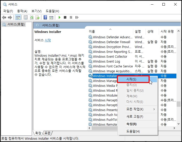Open the 동작(A) menu

(22, 11)
